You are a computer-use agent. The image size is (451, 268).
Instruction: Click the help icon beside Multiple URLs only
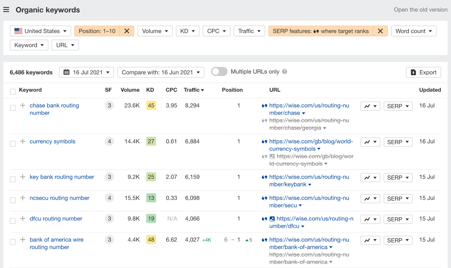click(285, 72)
